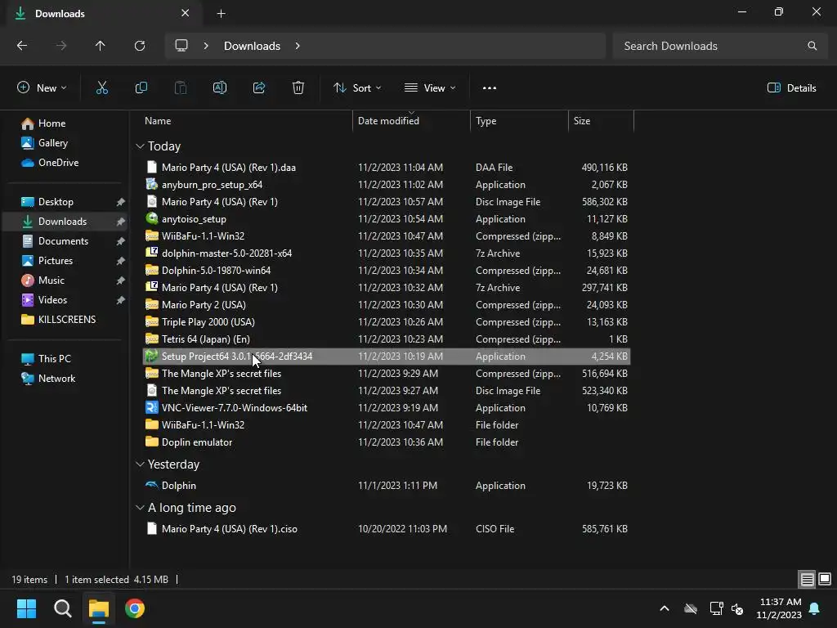837x628 pixels.
Task: Select Tetris 64 (Japan) (En) zip
Action: (x=387, y=339)
